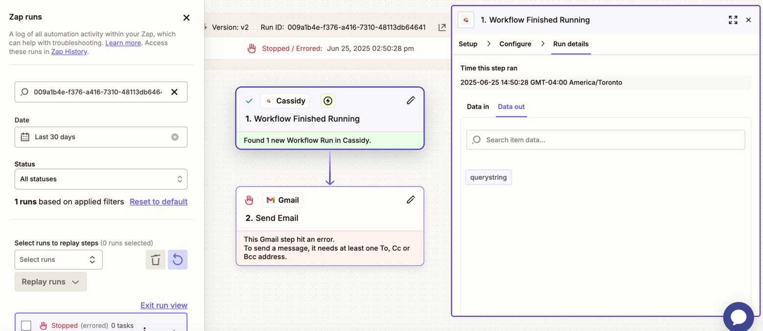Switch to the Setup tab
The image size is (763, 331).
468,44
